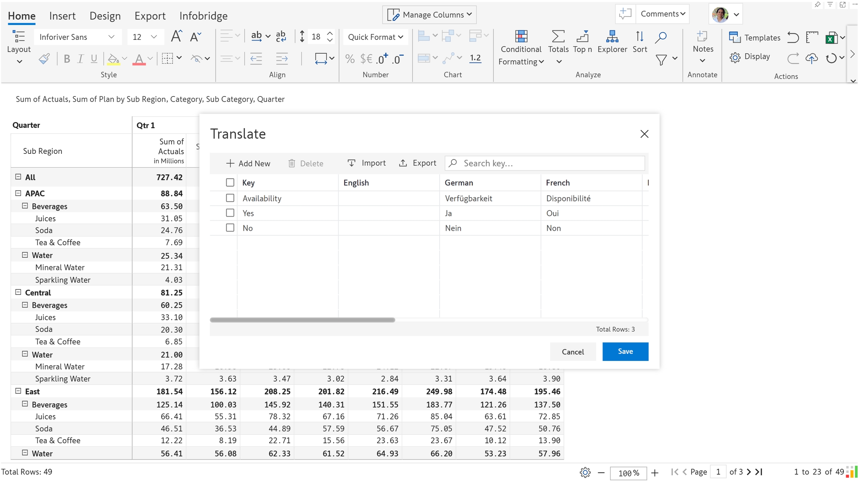Viewport: 859px width, 482px height.
Task: Open the Explorer hierarchy tool
Action: 612,37
